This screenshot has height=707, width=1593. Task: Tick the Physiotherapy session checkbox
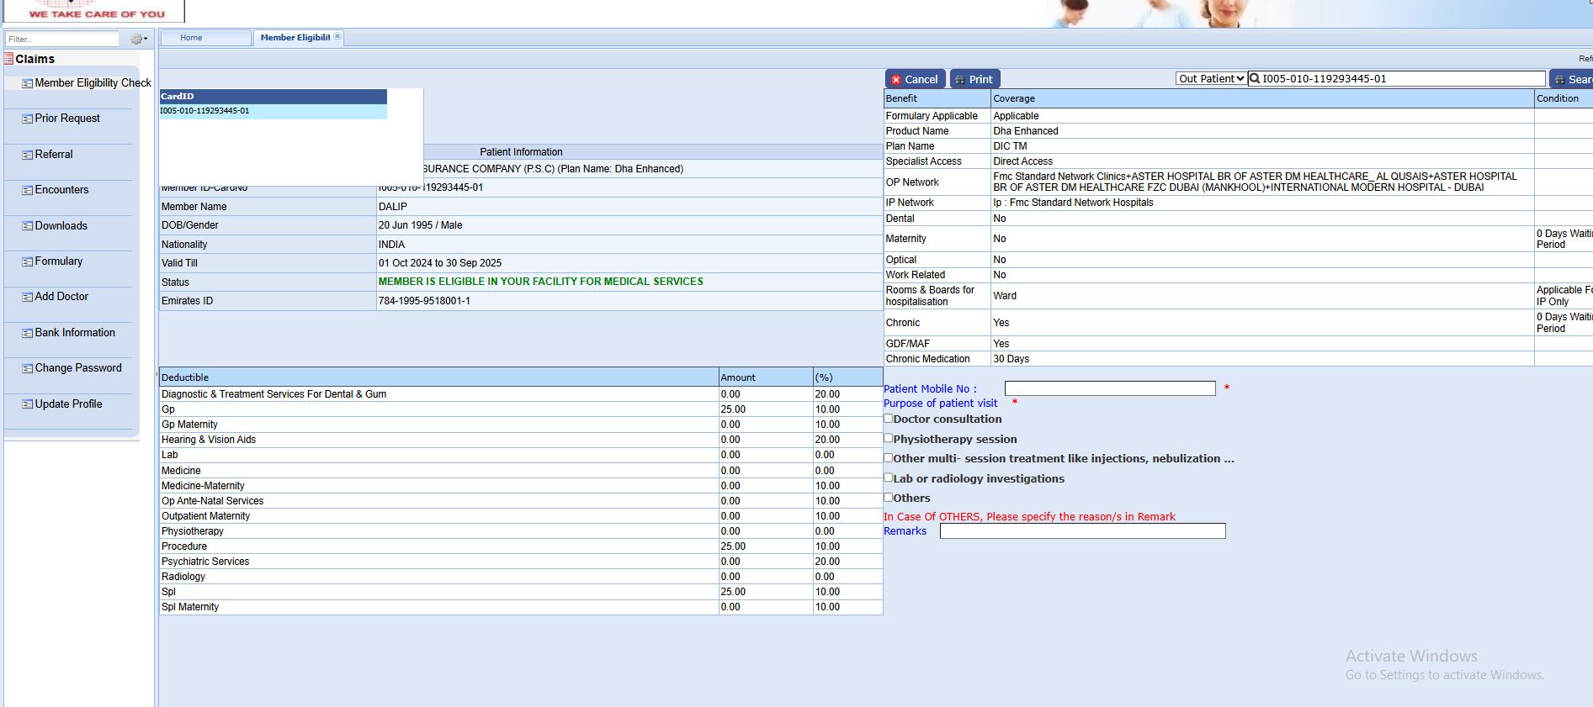pyautogui.click(x=888, y=438)
